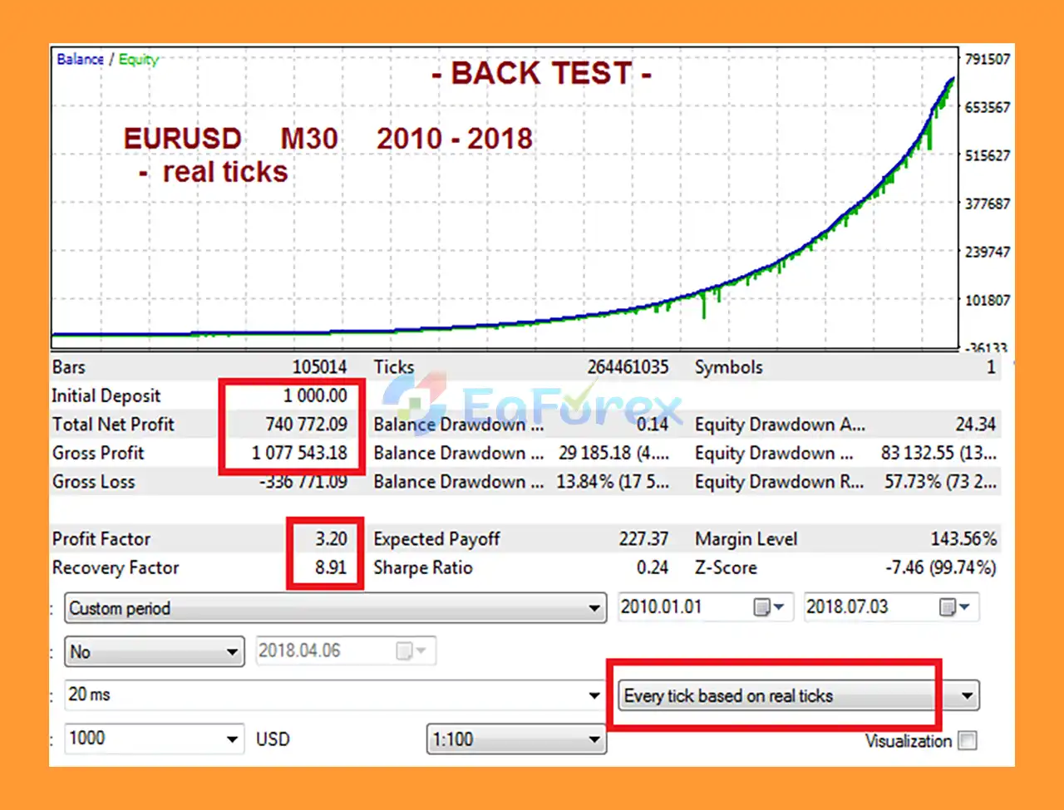Select the Recovery Factor value 8.91

[331, 568]
